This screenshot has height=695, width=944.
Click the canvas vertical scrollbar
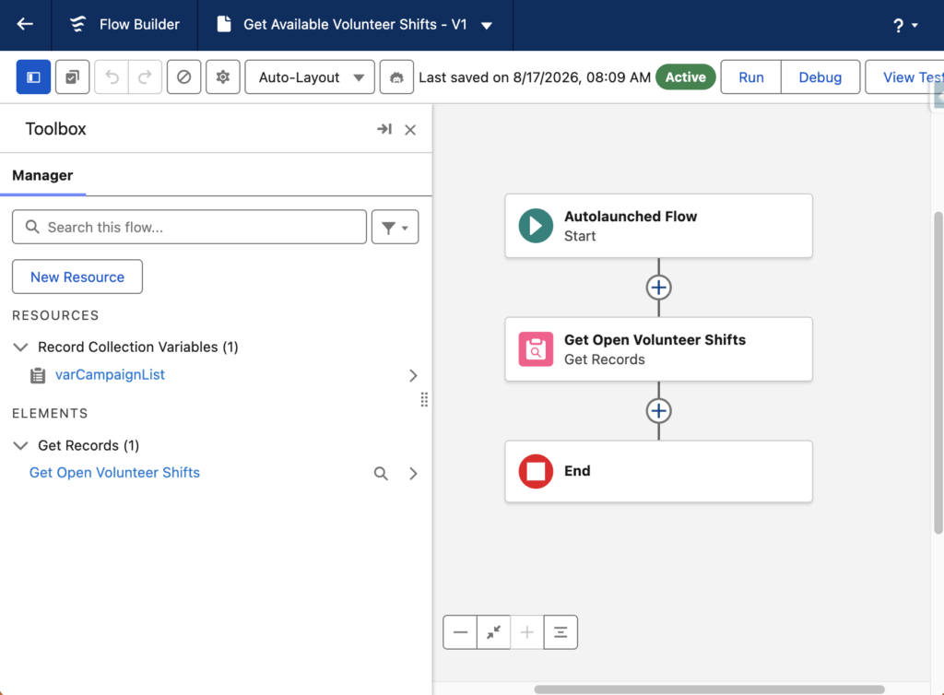click(x=938, y=373)
